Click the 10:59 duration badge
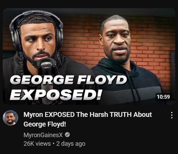The image size is (178, 154). pos(164,97)
